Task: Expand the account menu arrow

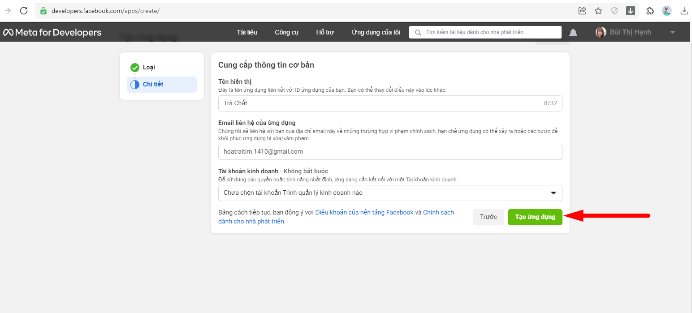Action: pos(672,32)
